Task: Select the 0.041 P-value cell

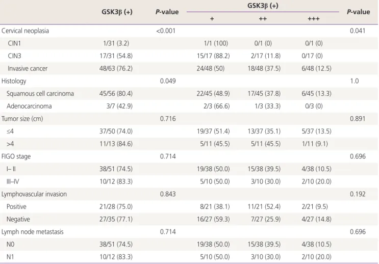Action: [x=358, y=31]
